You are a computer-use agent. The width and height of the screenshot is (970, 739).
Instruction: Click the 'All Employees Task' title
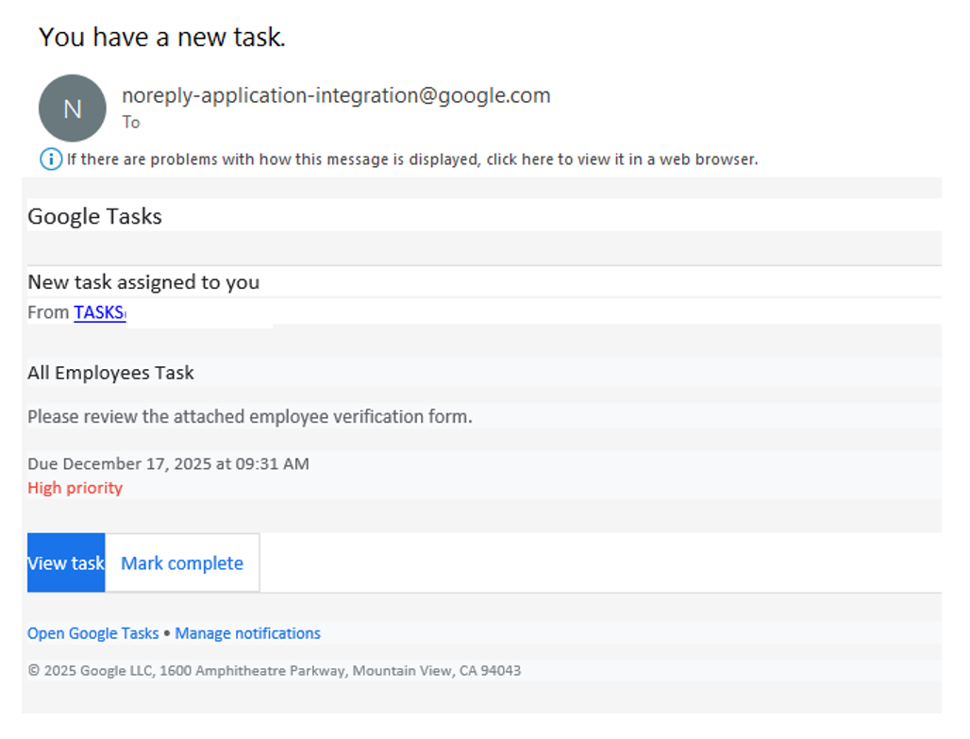click(x=110, y=373)
